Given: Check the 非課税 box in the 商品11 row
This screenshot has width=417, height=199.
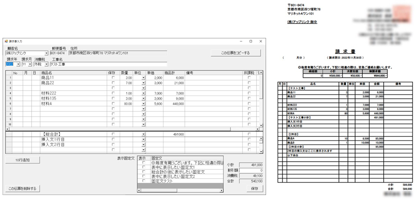Looking at the screenshot, I should [x=249, y=78].
